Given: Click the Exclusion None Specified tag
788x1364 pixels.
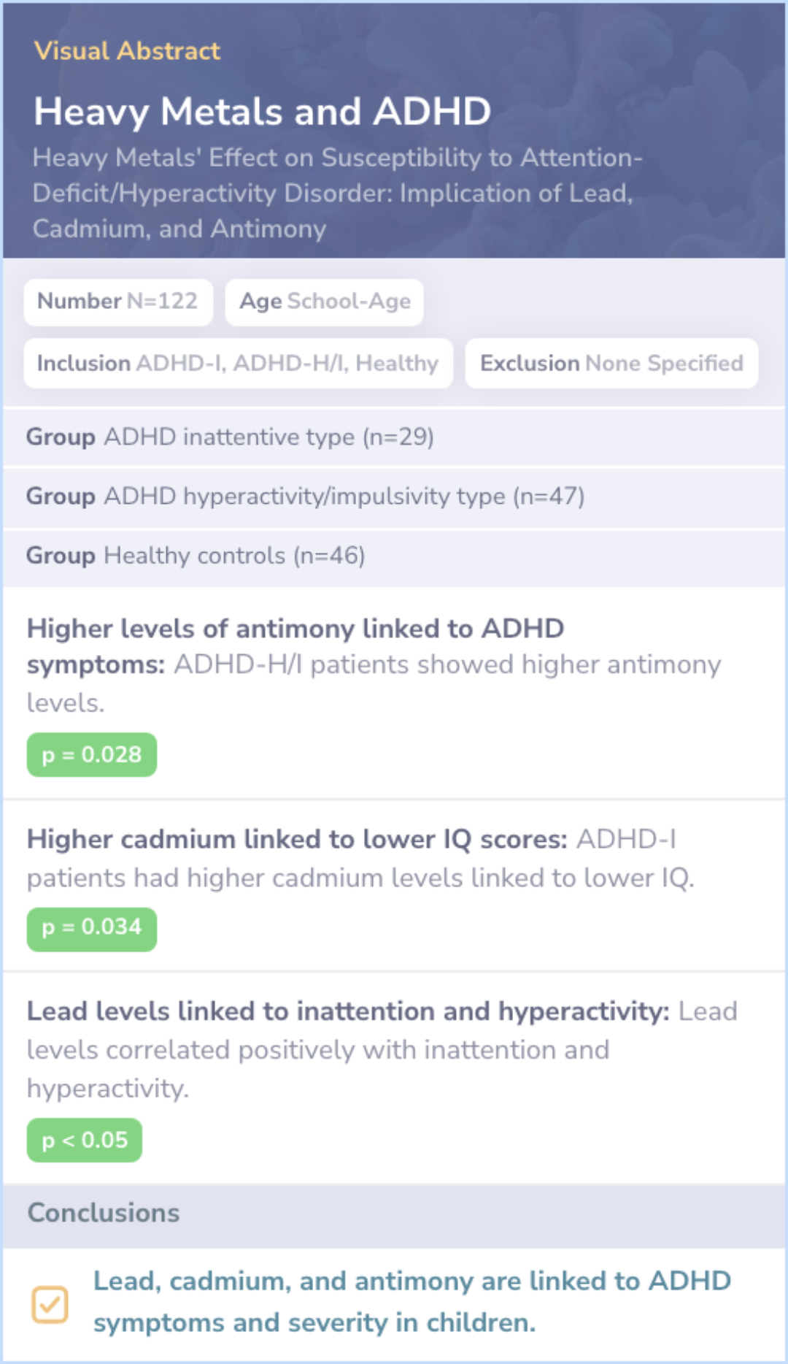Looking at the screenshot, I should pyautogui.click(x=611, y=363).
